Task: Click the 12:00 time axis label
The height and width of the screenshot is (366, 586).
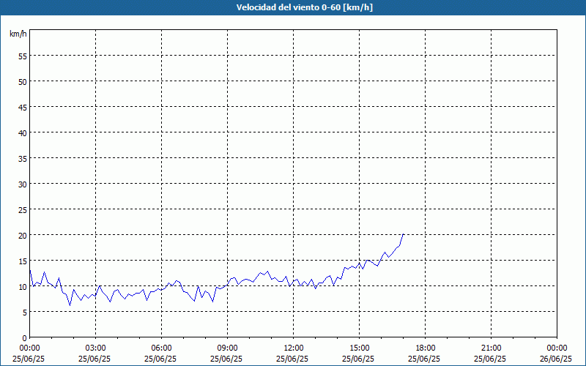Action: 294,348
